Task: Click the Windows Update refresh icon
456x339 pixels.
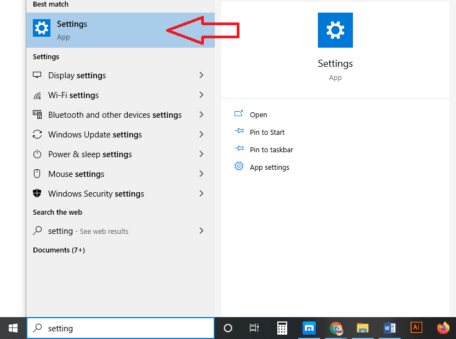Action: point(37,134)
